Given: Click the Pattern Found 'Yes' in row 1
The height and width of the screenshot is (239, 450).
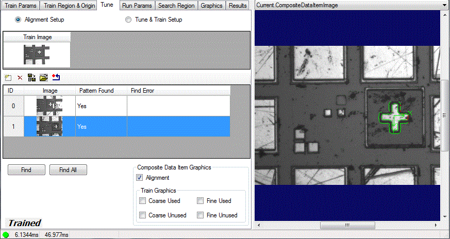Looking at the screenshot, I should 82,127.
